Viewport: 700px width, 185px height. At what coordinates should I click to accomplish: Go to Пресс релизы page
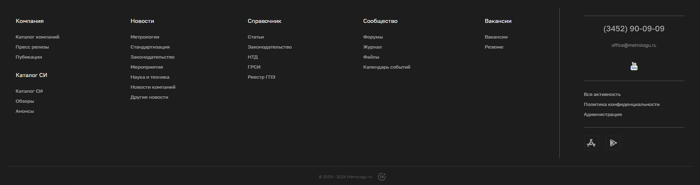(32, 47)
